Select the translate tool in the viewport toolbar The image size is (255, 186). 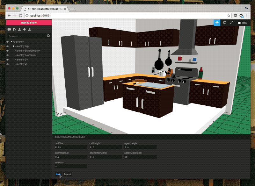point(217,23)
